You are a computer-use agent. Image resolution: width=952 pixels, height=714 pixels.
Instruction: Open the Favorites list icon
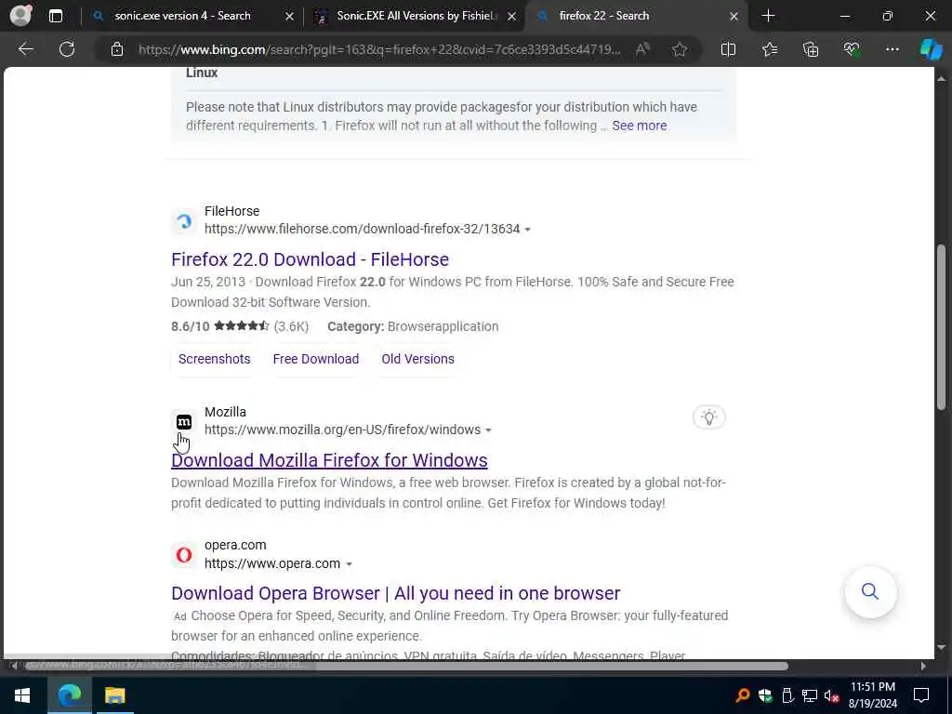click(769, 49)
